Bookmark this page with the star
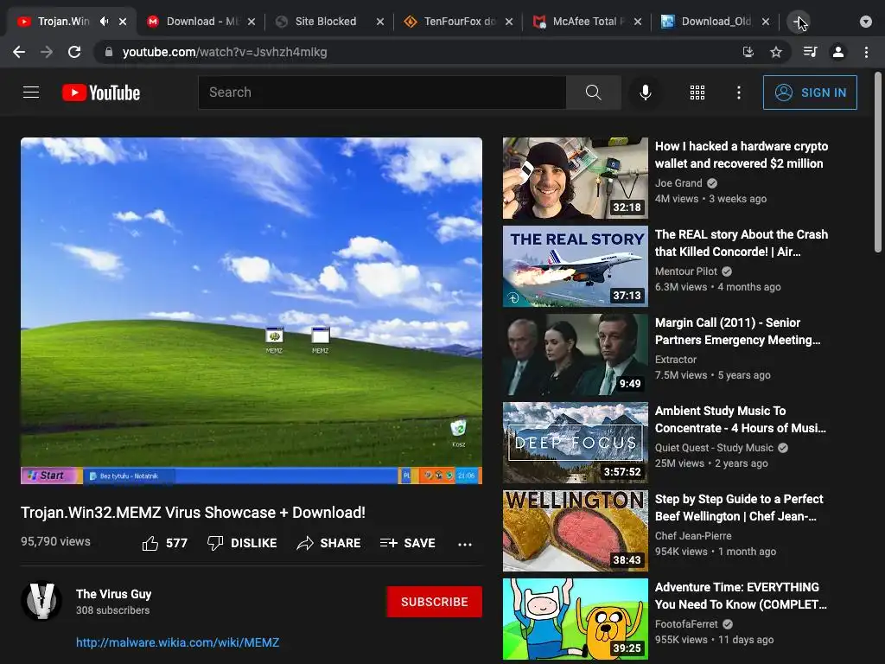Viewport: 885px width, 664px height. pyautogui.click(x=776, y=52)
